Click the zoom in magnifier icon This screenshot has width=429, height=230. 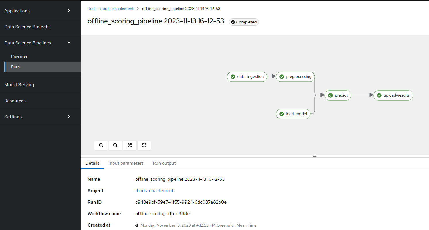point(101,145)
